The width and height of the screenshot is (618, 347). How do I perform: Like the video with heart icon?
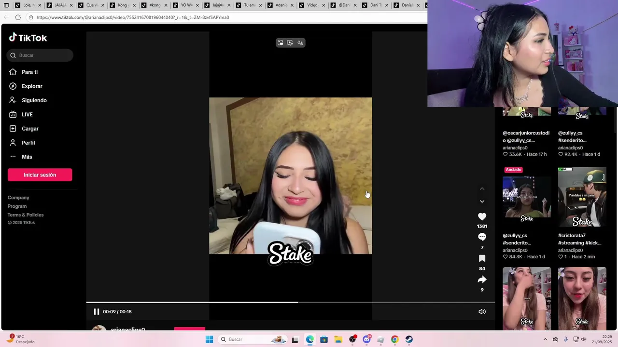coord(482,217)
